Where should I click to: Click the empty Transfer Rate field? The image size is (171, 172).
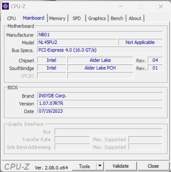click(72, 140)
